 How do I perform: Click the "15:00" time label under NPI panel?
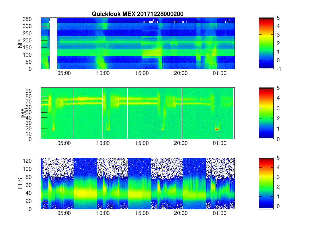coord(142,73)
